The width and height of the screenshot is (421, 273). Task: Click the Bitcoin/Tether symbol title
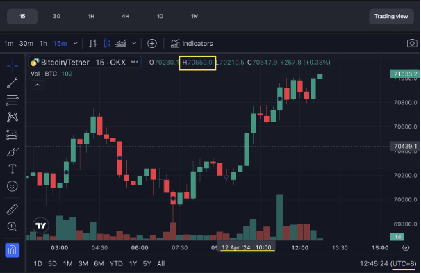(83, 62)
